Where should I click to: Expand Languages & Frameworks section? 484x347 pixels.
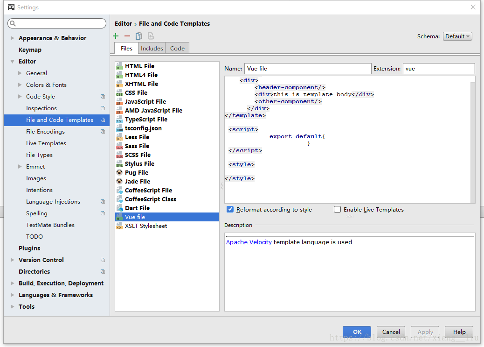pos(12,295)
